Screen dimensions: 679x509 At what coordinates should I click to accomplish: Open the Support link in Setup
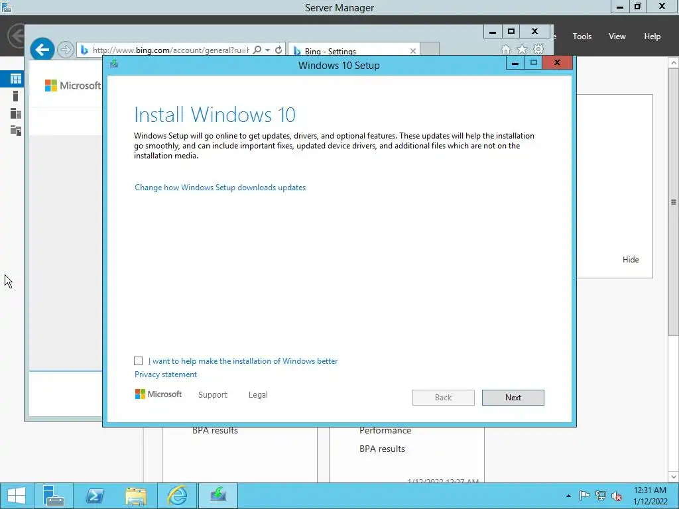point(213,395)
